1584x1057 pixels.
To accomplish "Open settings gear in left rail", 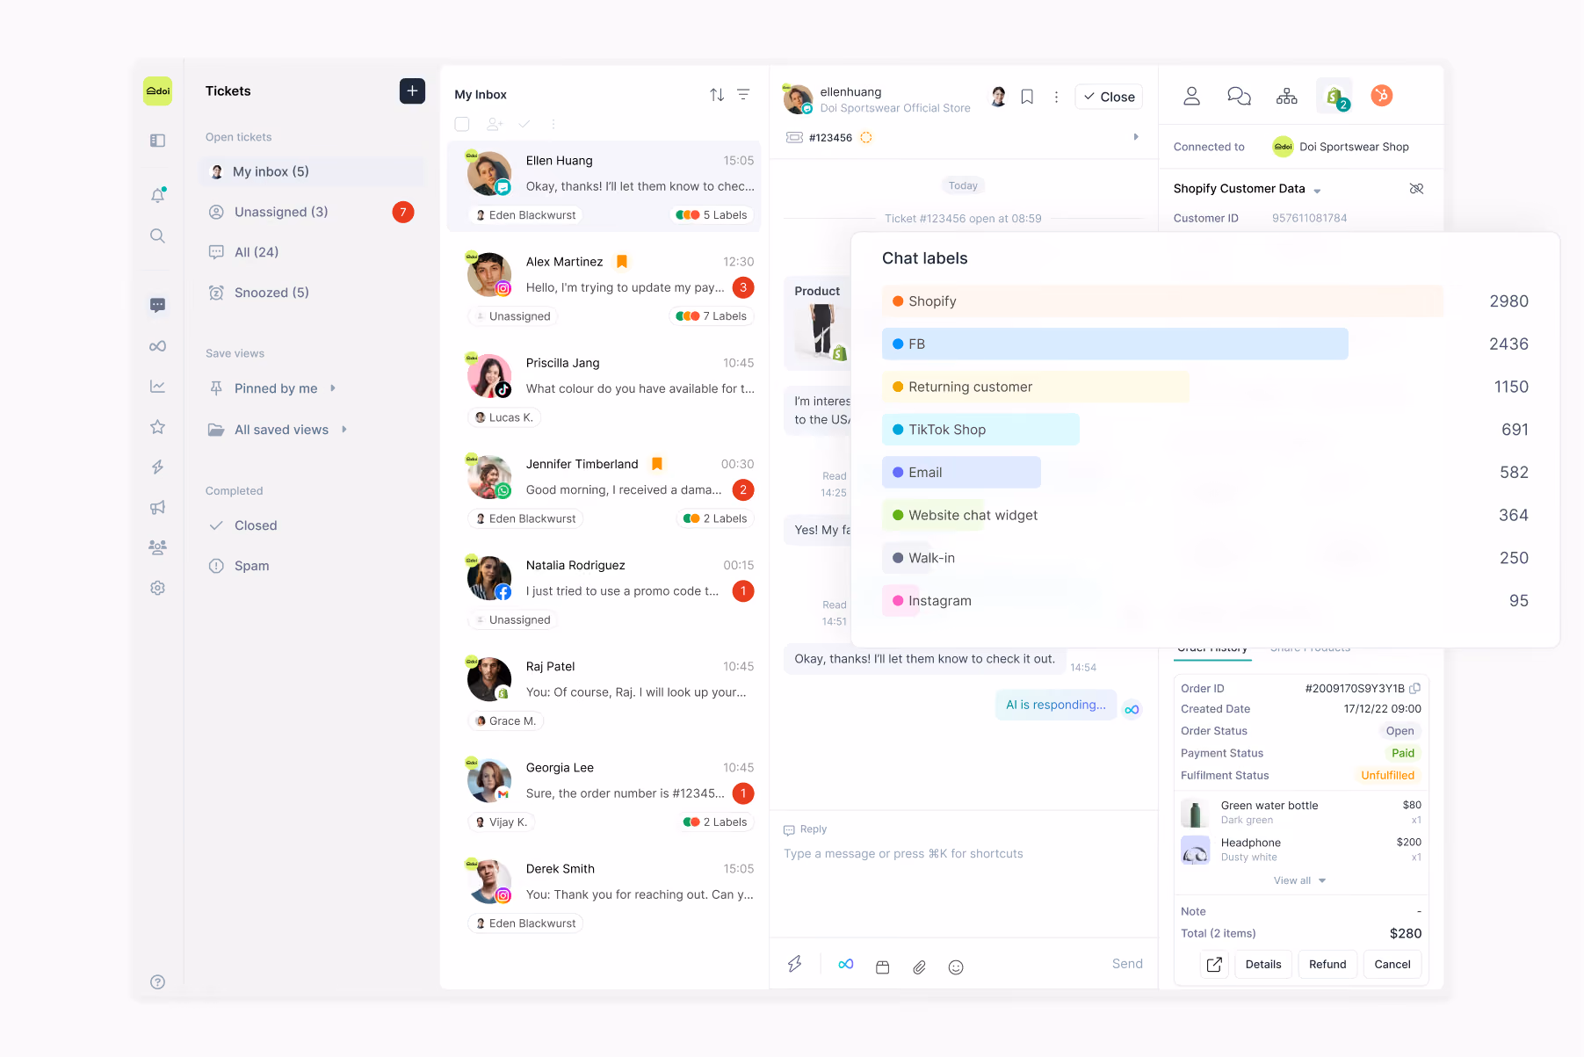I will [x=158, y=588].
